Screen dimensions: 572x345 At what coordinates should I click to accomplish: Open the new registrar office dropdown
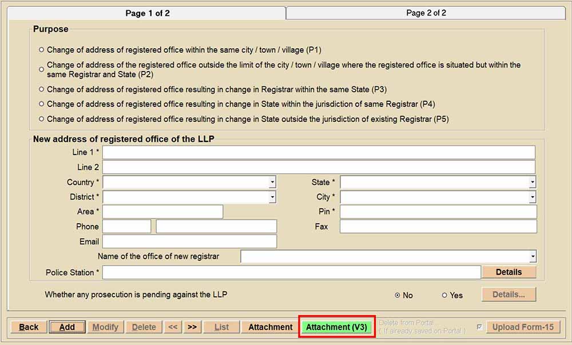pos(533,257)
